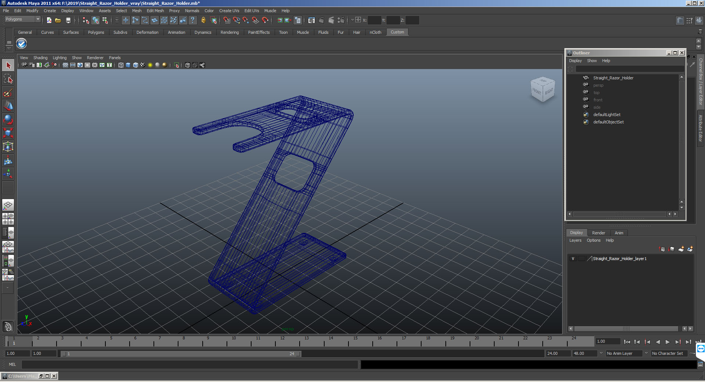Select defaultLightSet in Outliner
705x382 pixels.
tap(607, 115)
